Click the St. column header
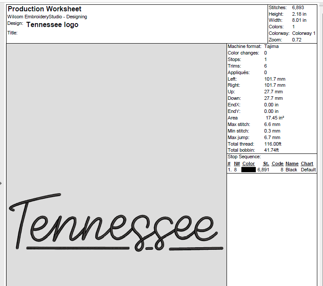Screen dimensions: 323x286 (x=266, y=163)
